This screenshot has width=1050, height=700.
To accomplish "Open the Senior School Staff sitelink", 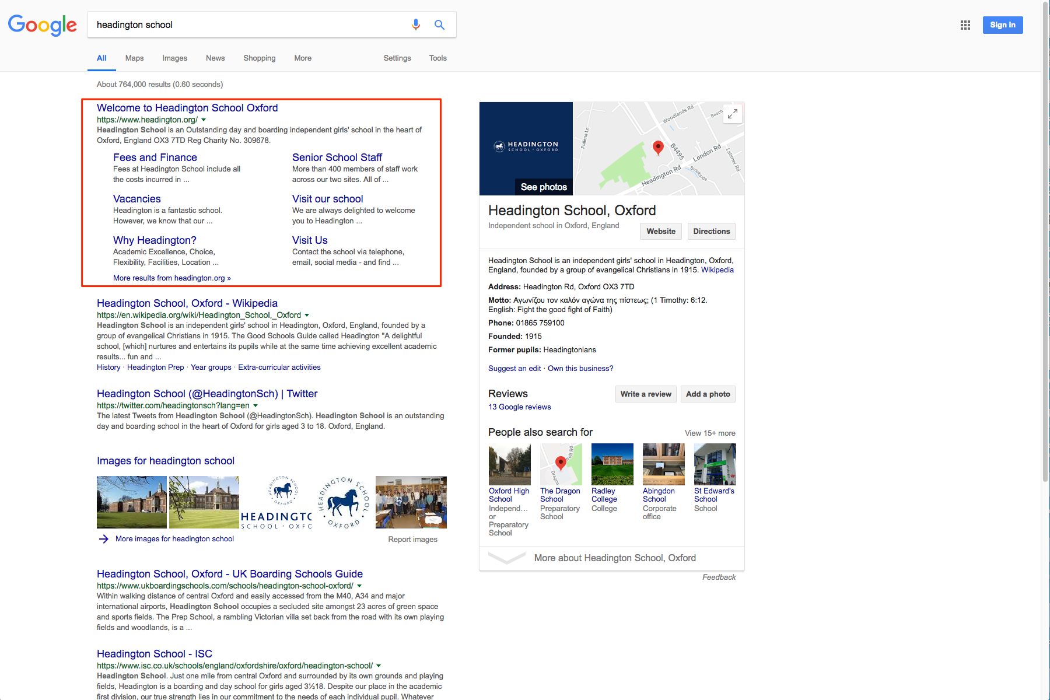I will [337, 157].
